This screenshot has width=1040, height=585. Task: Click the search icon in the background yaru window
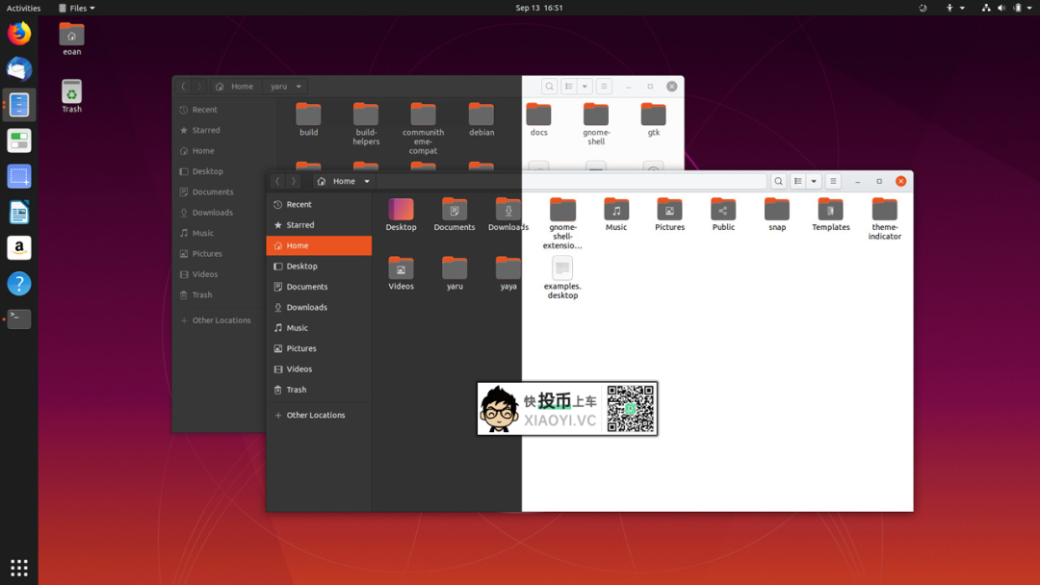coord(549,86)
